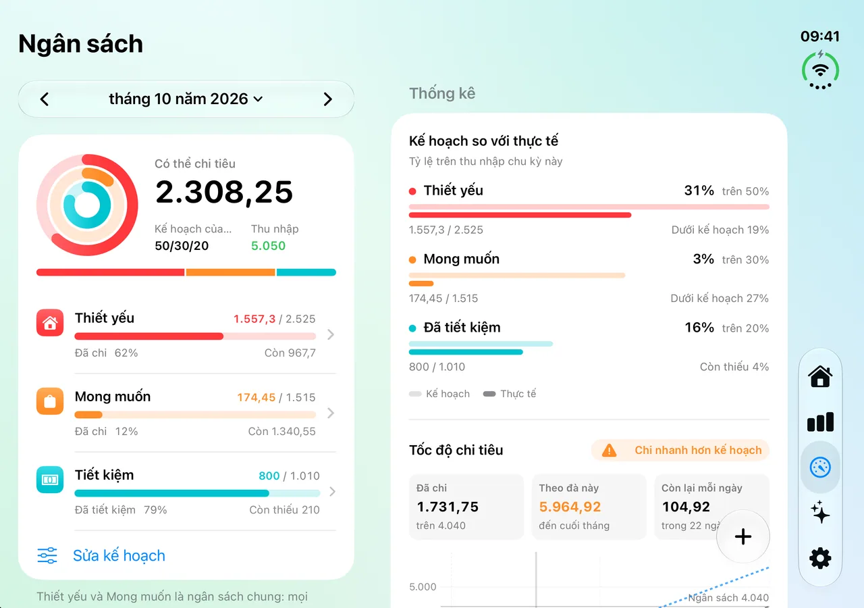Tap the Thu nhập value 5.050
The width and height of the screenshot is (864, 608).
269,246
